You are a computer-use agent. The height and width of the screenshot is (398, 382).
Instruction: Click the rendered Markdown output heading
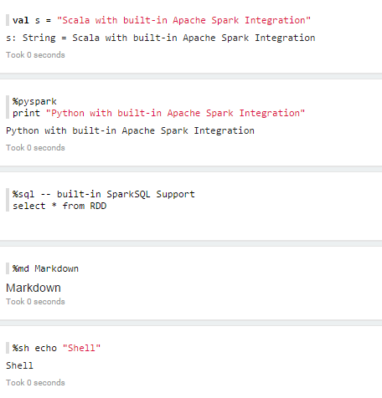[x=34, y=288]
